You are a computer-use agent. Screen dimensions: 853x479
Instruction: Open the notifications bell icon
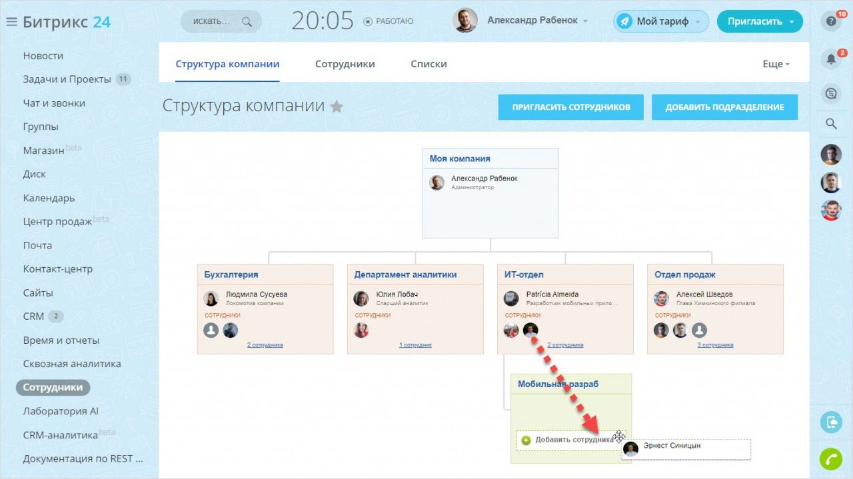pyautogui.click(x=830, y=59)
